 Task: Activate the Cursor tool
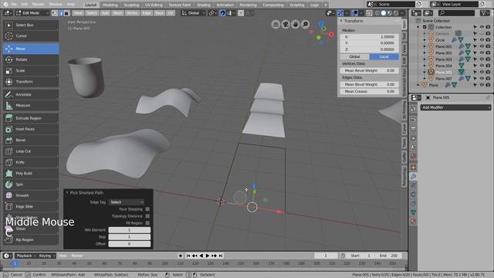(x=31, y=36)
